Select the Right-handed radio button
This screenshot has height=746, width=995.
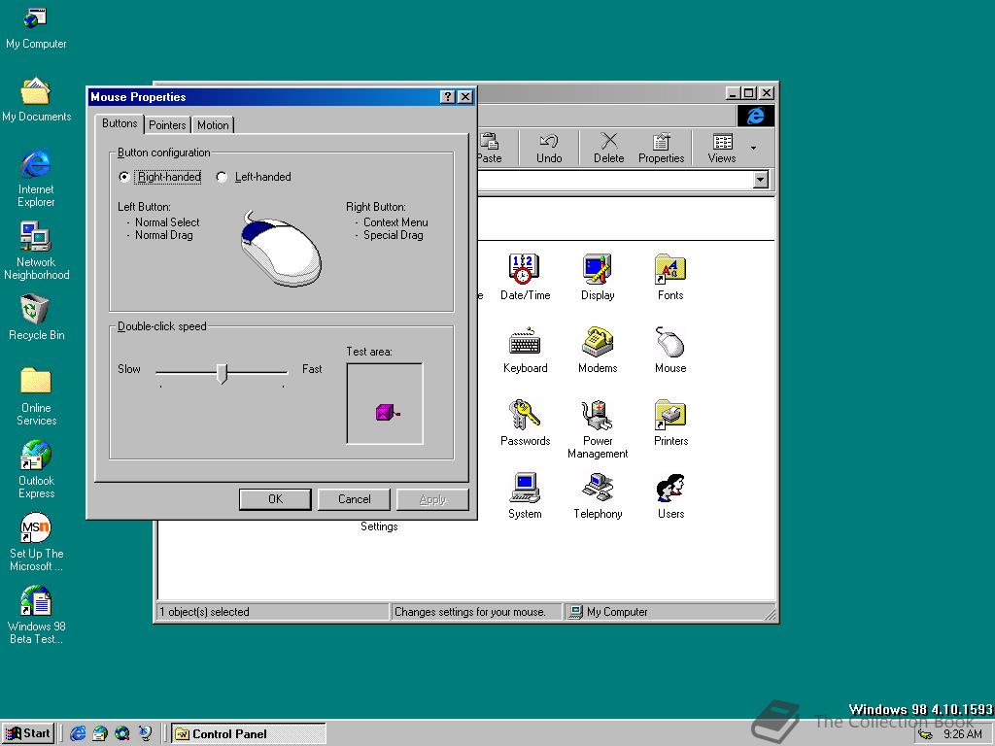coord(124,177)
